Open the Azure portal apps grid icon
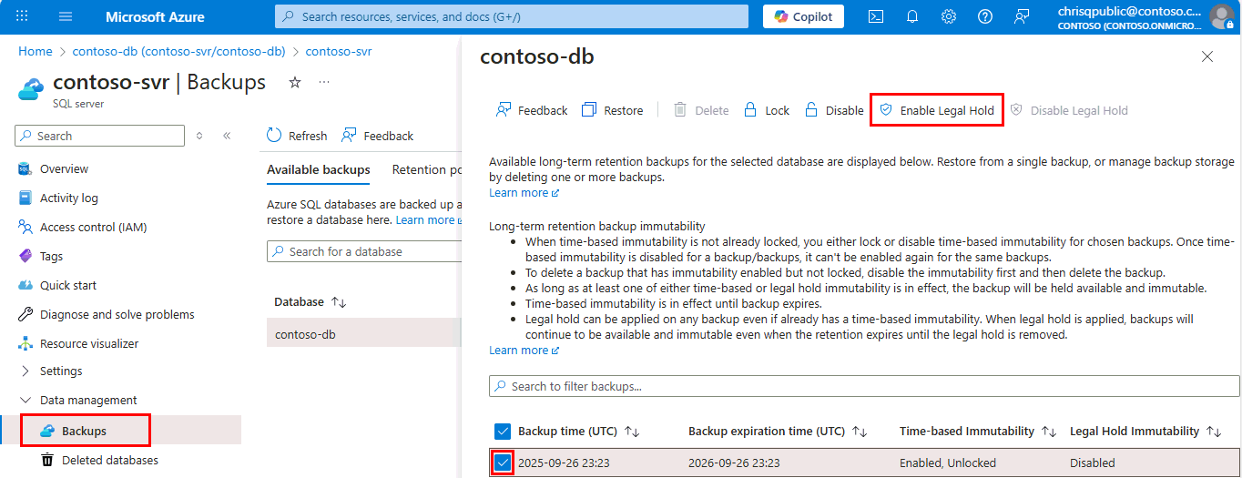 (x=23, y=16)
